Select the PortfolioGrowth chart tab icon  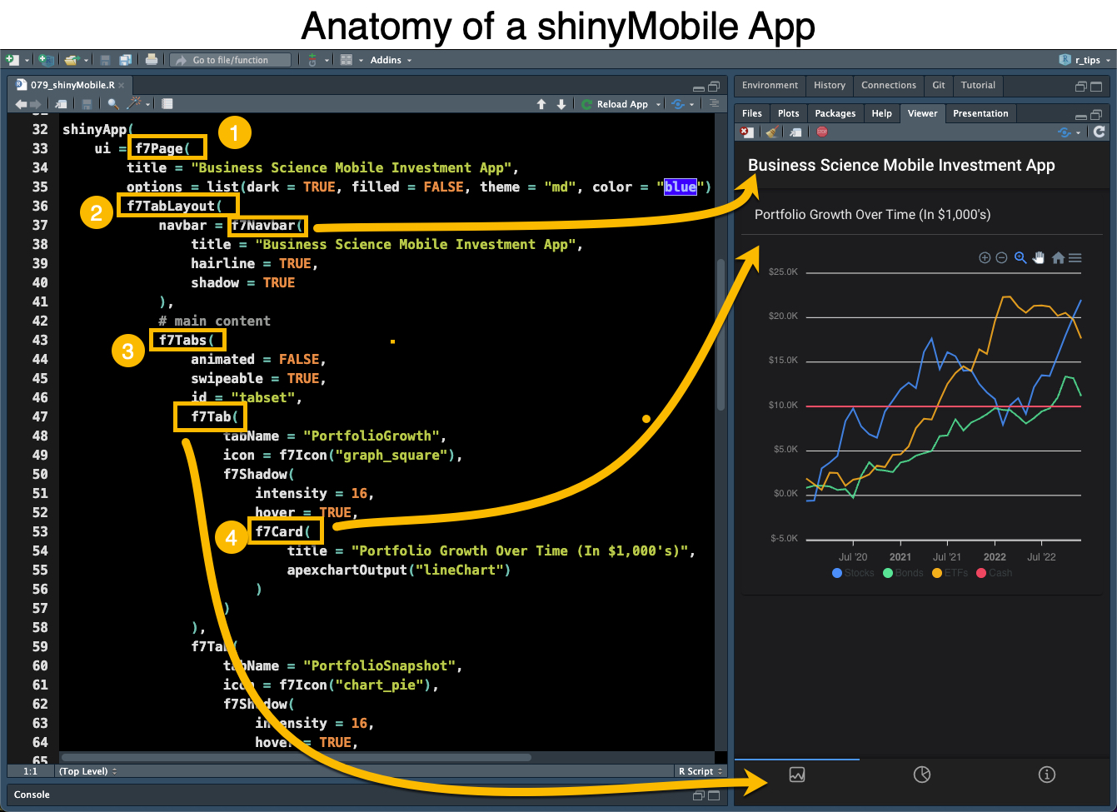tap(797, 775)
